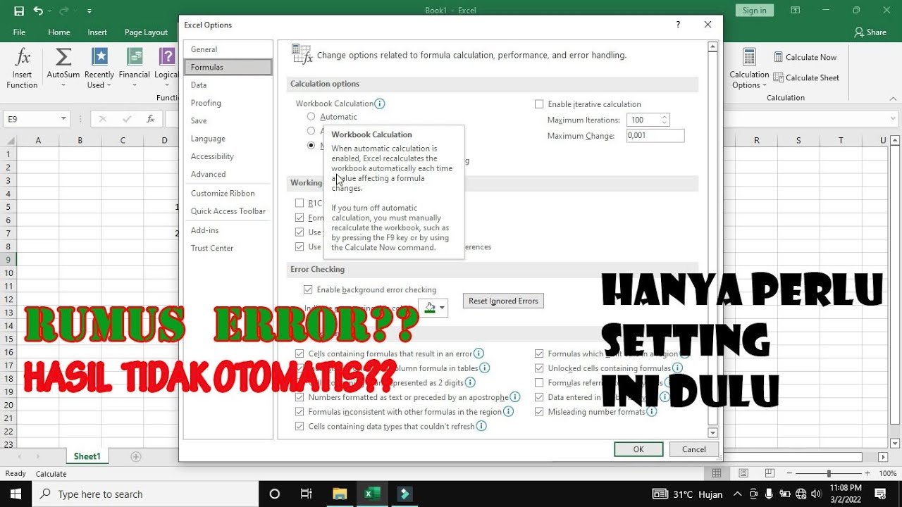Open Ribbon Display Options button
The image size is (902, 507).
pos(796,11)
